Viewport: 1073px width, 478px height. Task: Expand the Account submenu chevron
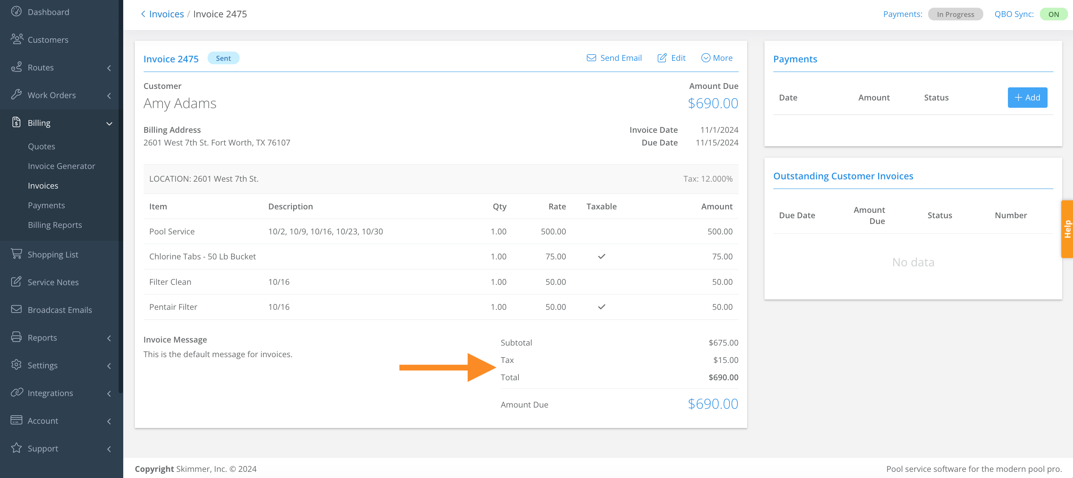pyautogui.click(x=109, y=421)
